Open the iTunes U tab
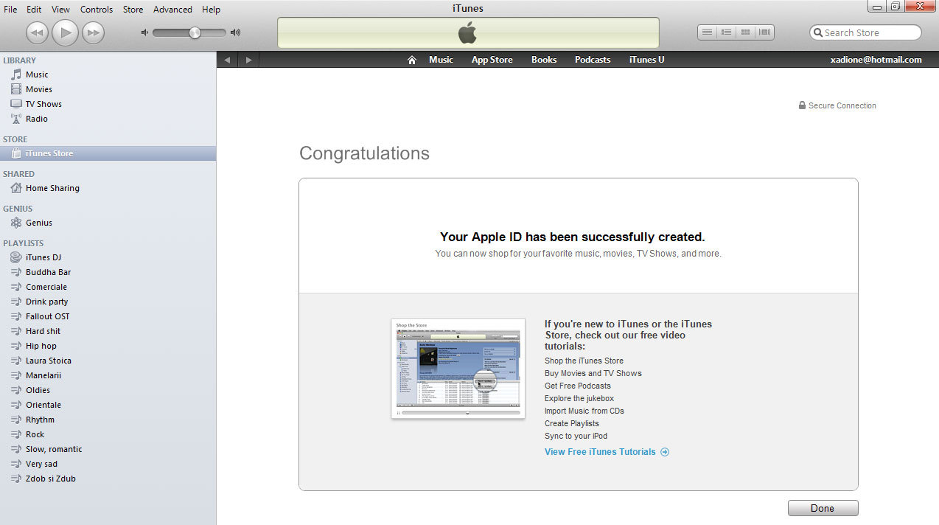The height and width of the screenshot is (525, 939). click(646, 60)
